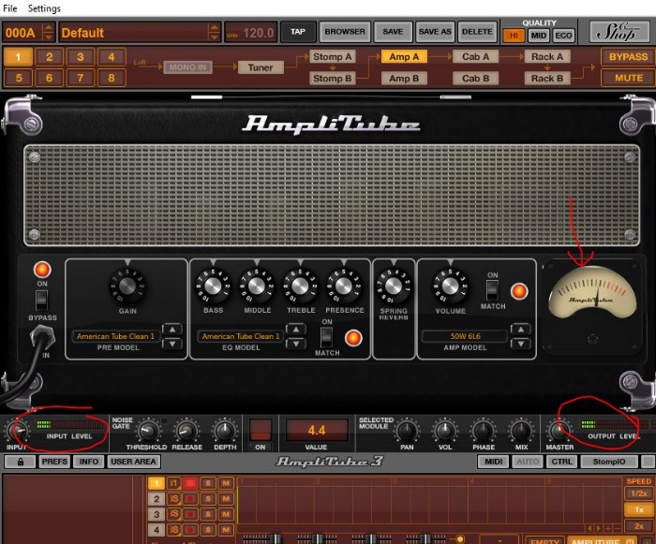The width and height of the screenshot is (656, 544).
Task: Click the EQ MODEL up arrow
Action: 296,330
